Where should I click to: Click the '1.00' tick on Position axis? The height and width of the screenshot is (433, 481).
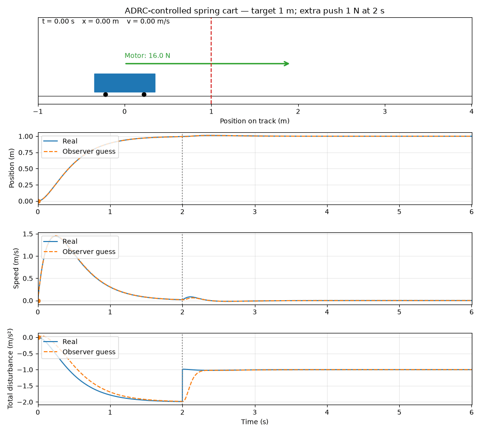26,136
